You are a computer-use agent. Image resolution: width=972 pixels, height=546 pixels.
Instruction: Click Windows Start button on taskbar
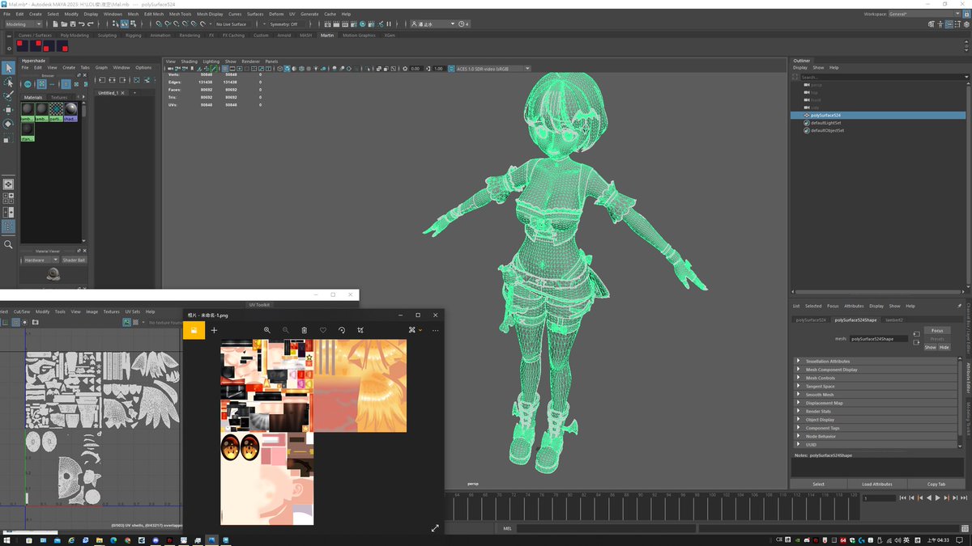(8, 540)
